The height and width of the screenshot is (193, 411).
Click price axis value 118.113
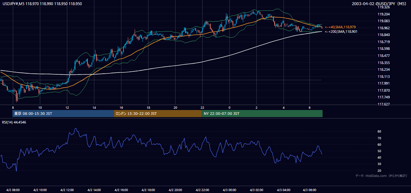click(384, 77)
